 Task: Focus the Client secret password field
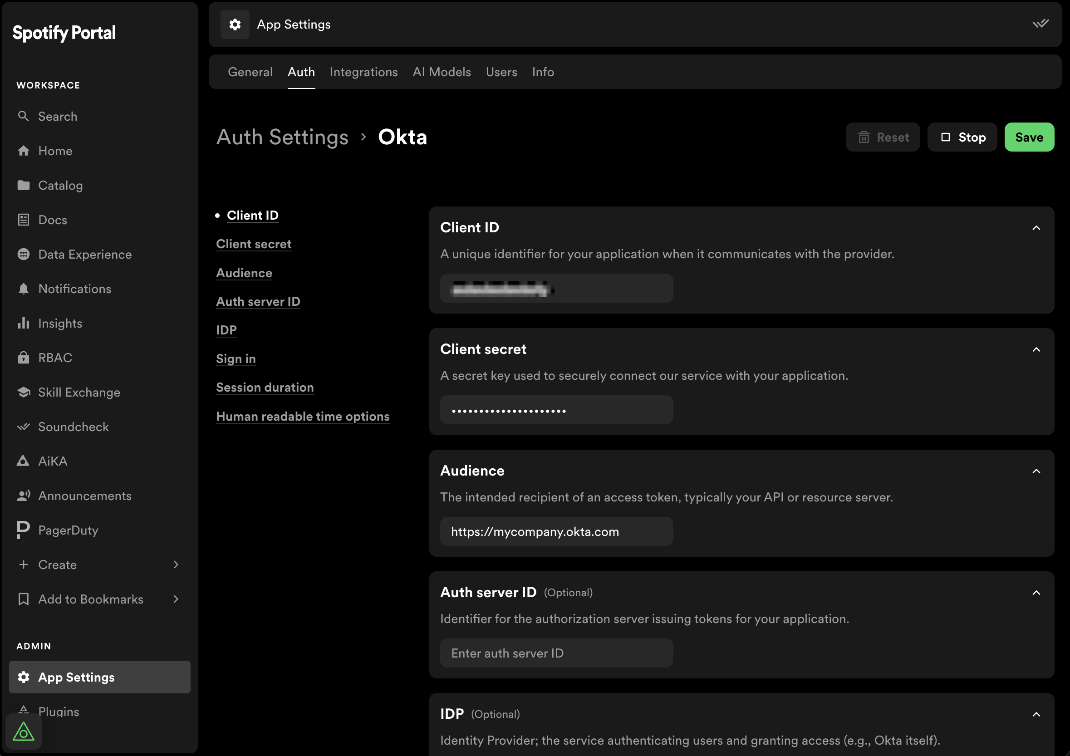[x=556, y=410]
